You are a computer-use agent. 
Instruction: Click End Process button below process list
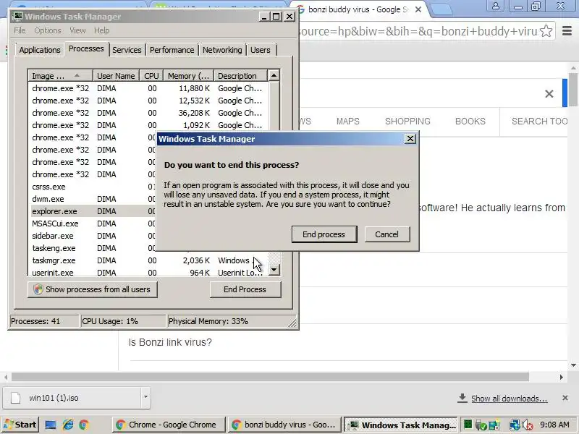pyautogui.click(x=245, y=289)
